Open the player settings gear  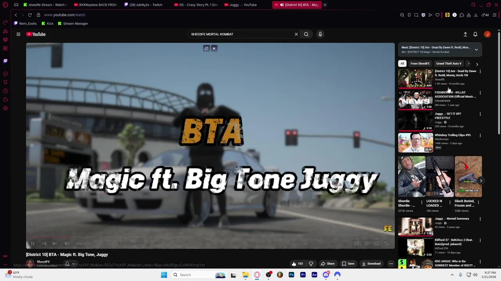[x=366, y=244]
